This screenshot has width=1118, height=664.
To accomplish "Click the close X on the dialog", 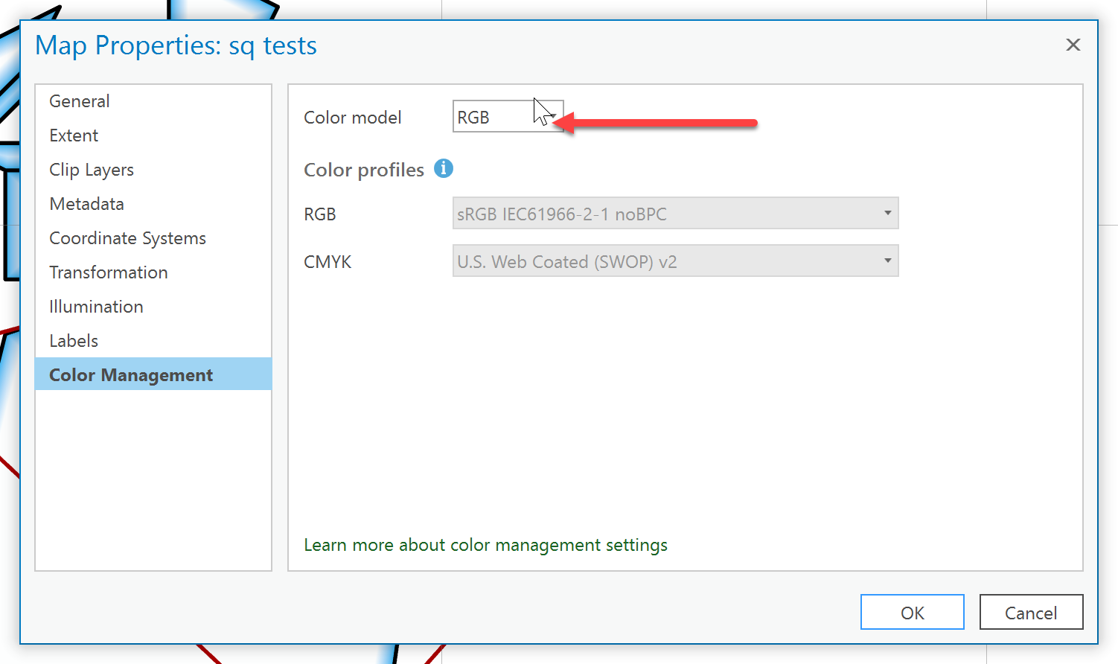I will click(x=1073, y=45).
